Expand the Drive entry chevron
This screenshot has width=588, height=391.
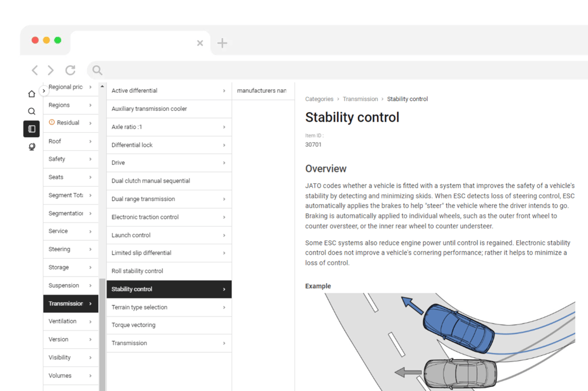pyautogui.click(x=224, y=163)
